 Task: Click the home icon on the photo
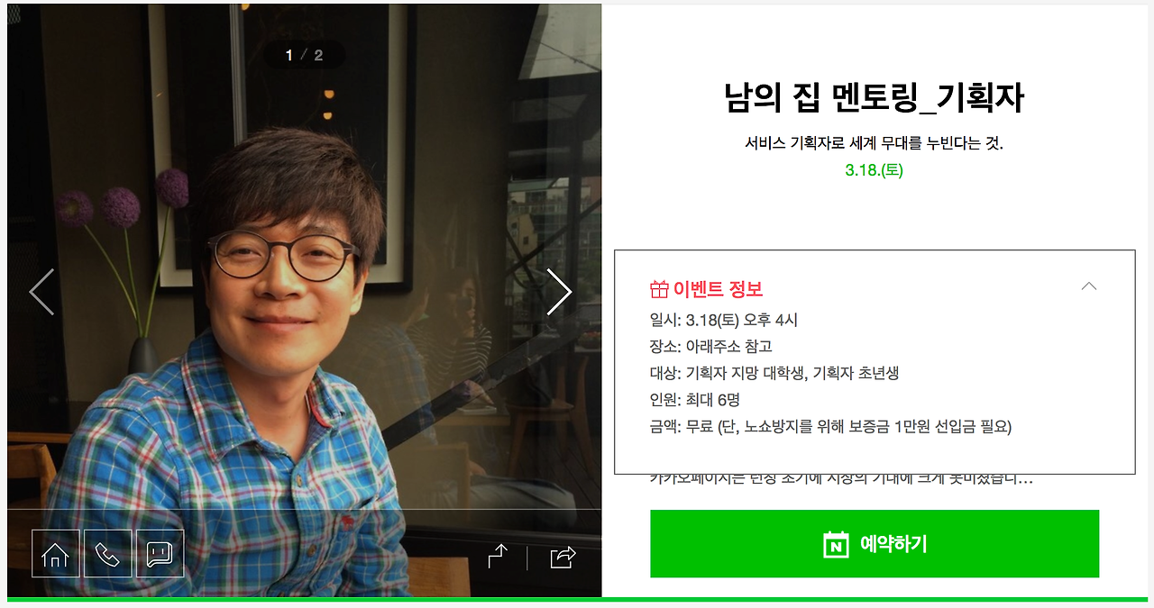click(56, 553)
